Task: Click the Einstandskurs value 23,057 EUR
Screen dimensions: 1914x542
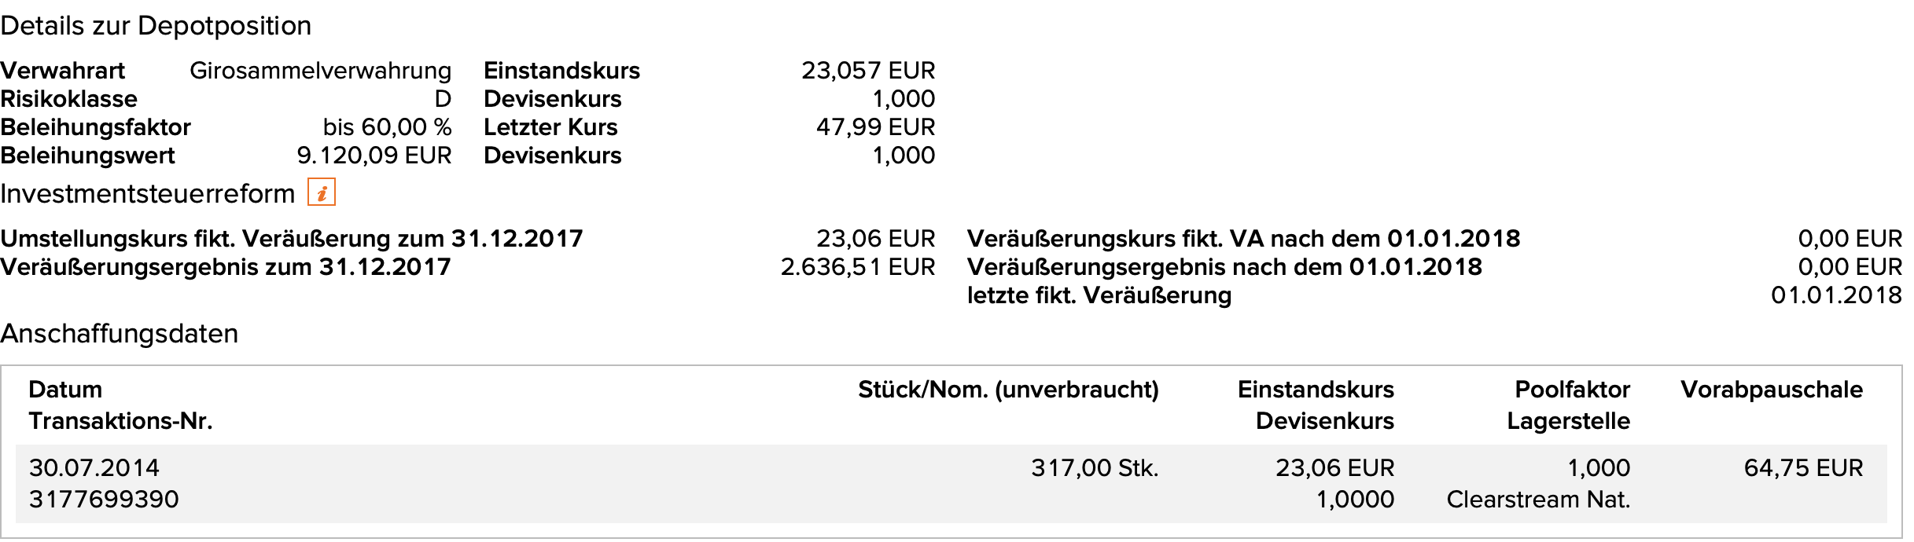Action: tap(868, 71)
